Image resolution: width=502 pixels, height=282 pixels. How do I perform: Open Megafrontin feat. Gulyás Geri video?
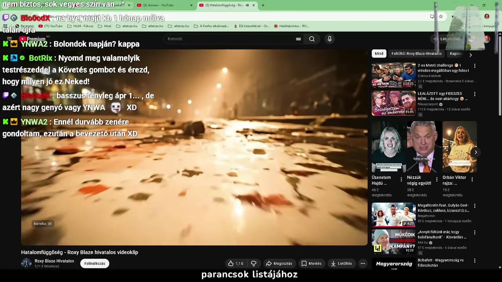[393, 215]
